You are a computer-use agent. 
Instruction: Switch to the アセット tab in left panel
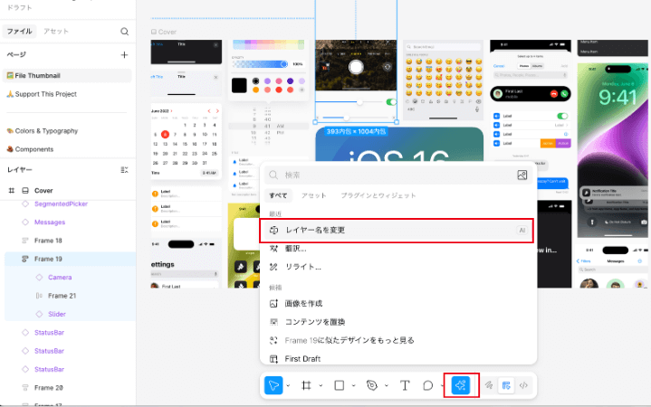tap(56, 31)
